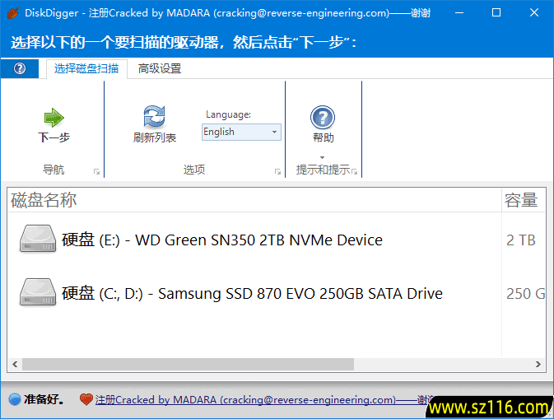554x419 pixels.
Task: Click the small help icon beside the tabs
Action: coord(20,68)
